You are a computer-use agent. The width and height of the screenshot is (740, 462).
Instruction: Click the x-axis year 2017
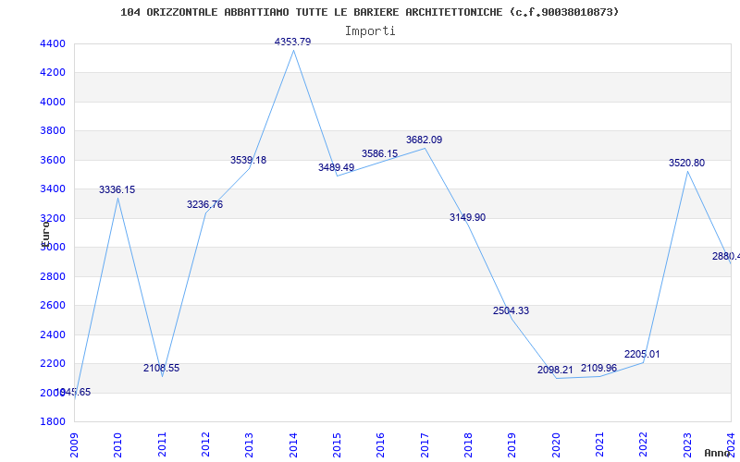click(x=425, y=444)
